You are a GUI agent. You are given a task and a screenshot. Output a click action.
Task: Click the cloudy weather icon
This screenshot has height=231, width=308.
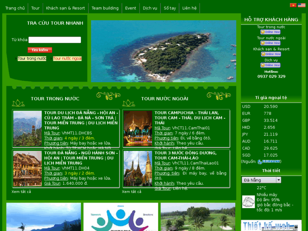click(248, 202)
